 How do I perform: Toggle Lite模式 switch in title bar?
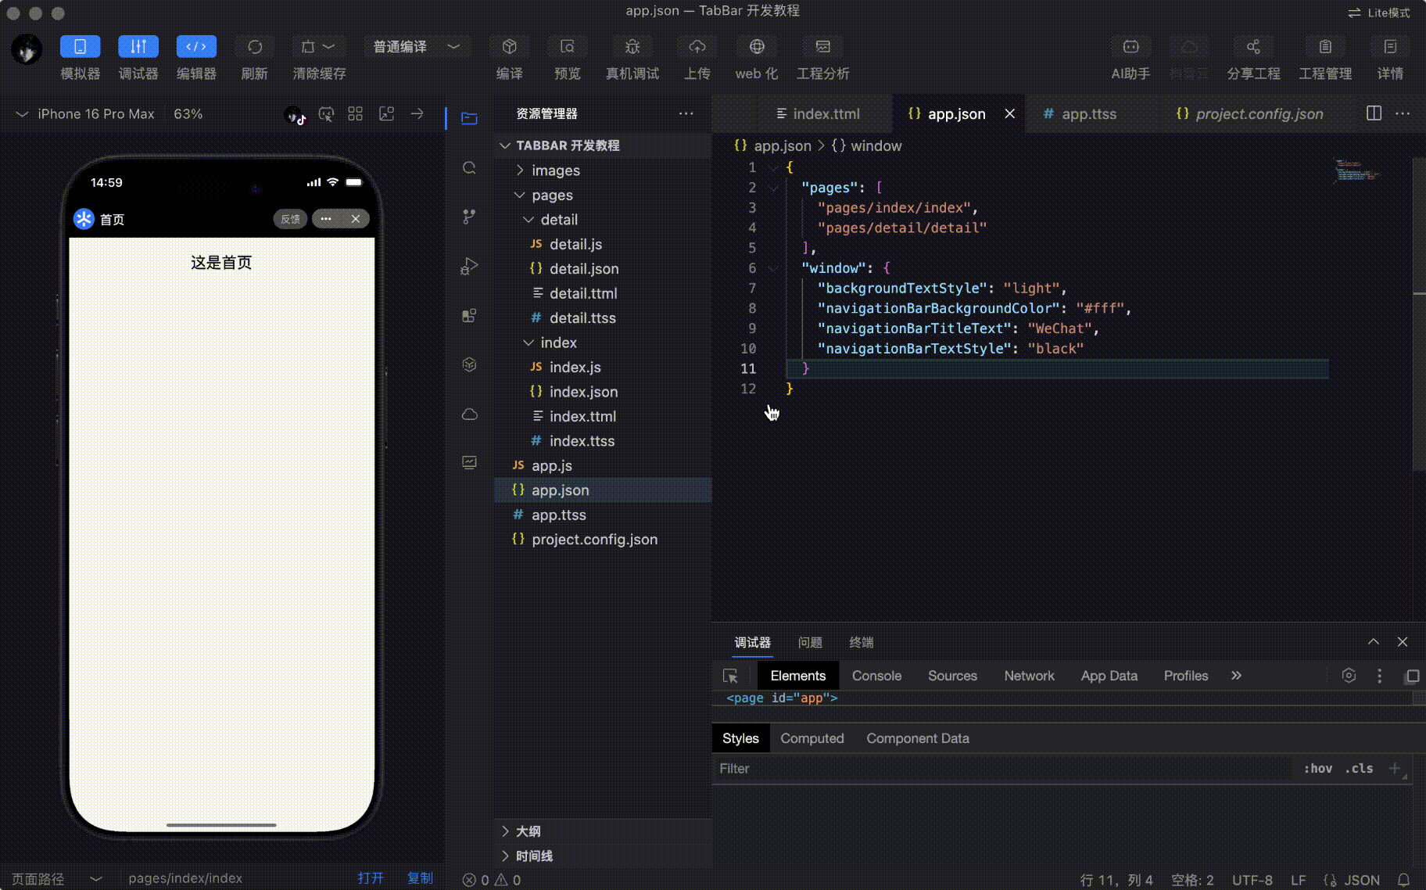(1379, 13)
